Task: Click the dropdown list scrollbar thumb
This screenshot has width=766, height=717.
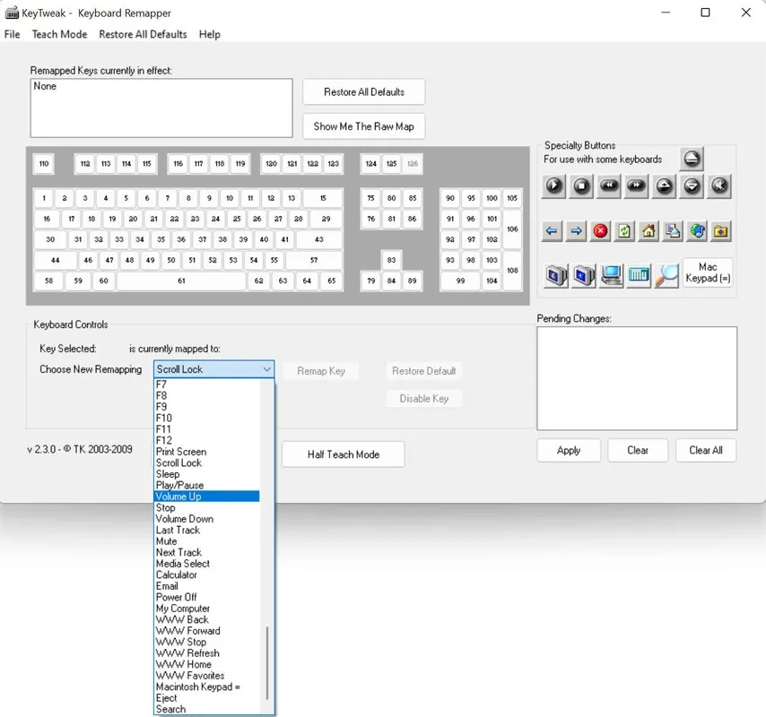Action: click(267, 662)
